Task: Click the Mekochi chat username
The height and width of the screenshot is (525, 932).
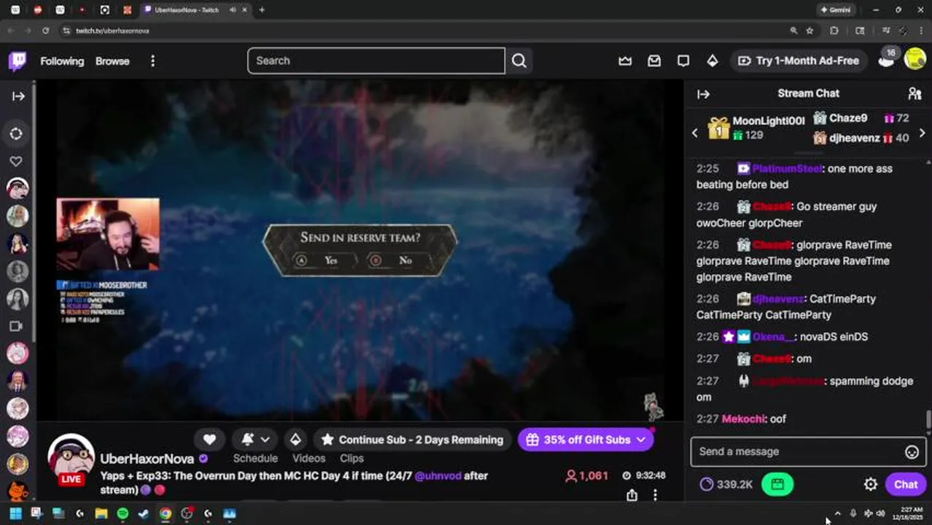Action: click(x=744, y=419)
